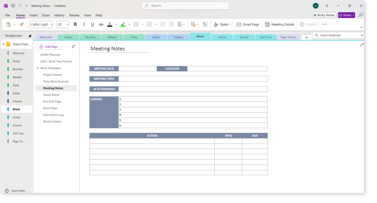This screenshot has width=377, height=203.
Task: Open more ribbon commands ellipsis
Action: [x=324, y=24]
